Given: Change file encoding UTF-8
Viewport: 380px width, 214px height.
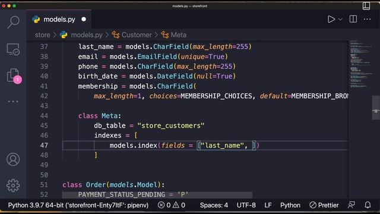Looking at the screenshot, I should click(x=246, y=205).
